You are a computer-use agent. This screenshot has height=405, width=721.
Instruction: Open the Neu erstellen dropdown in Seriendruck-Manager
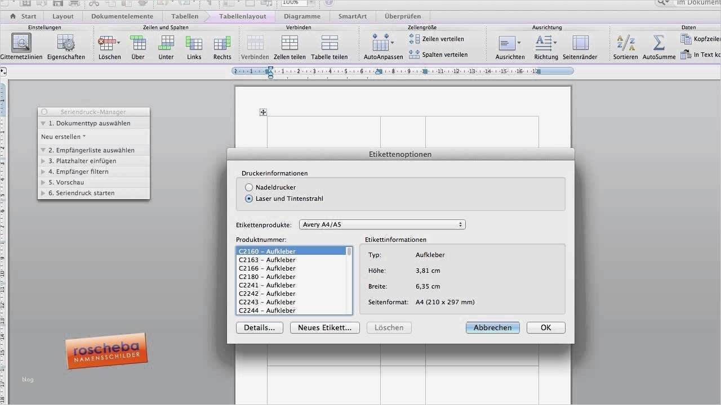tap(64, 137)
